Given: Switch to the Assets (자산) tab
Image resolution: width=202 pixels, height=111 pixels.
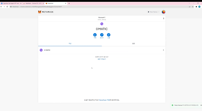Looking at the screenshot, I should [70, 44].
